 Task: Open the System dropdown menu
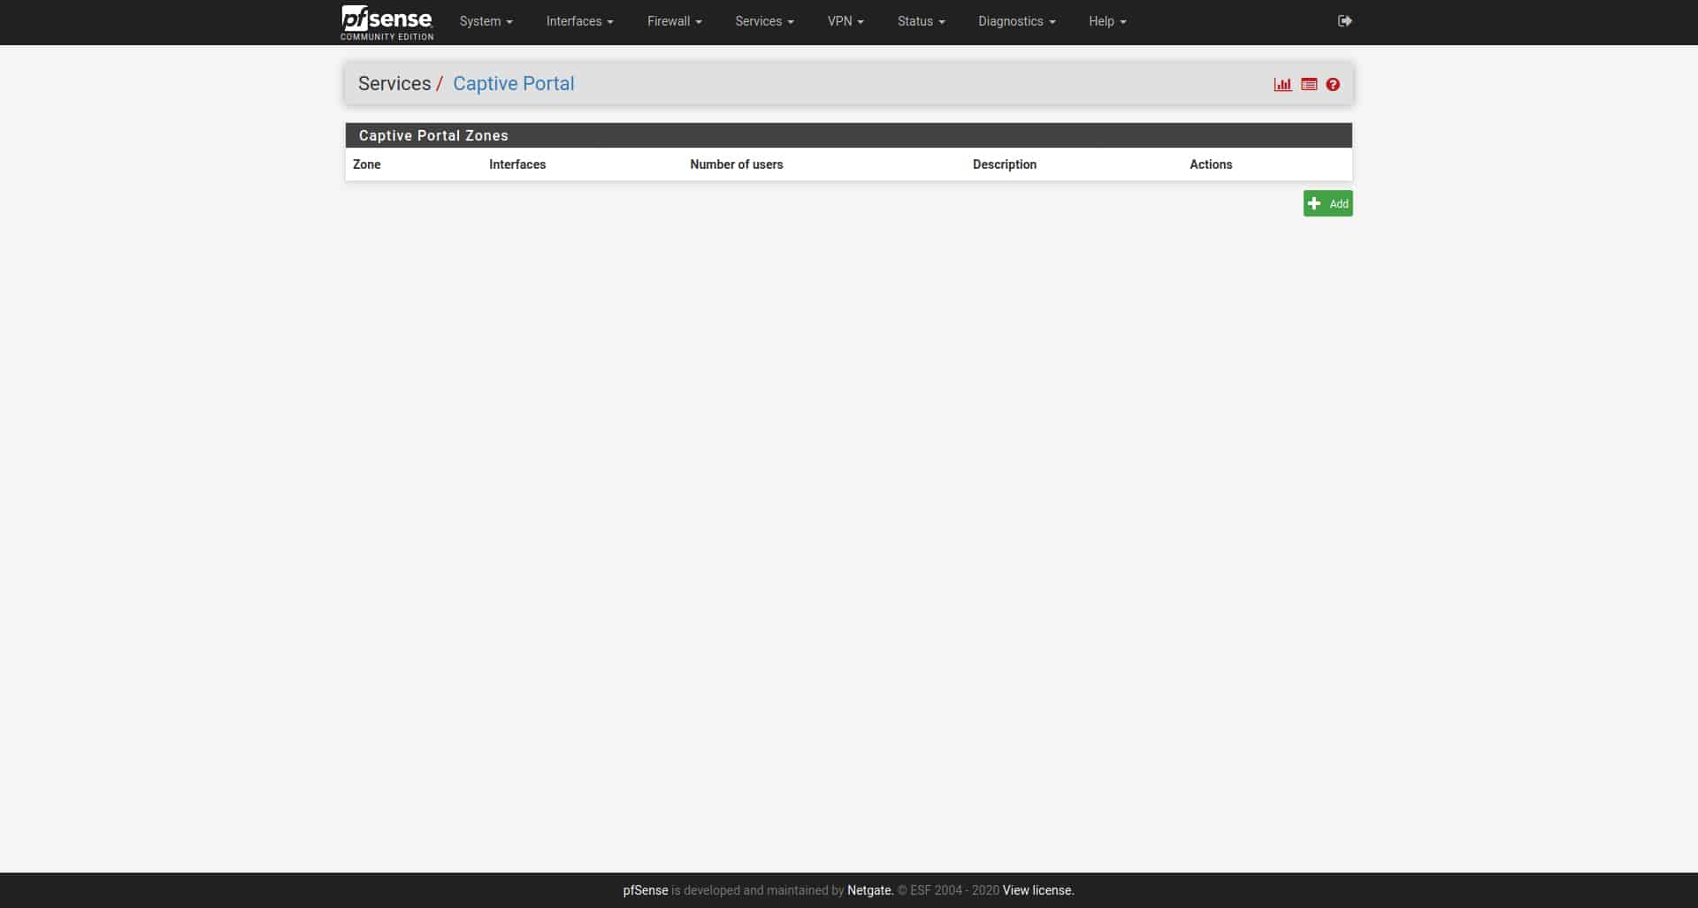tap(486, 21)
